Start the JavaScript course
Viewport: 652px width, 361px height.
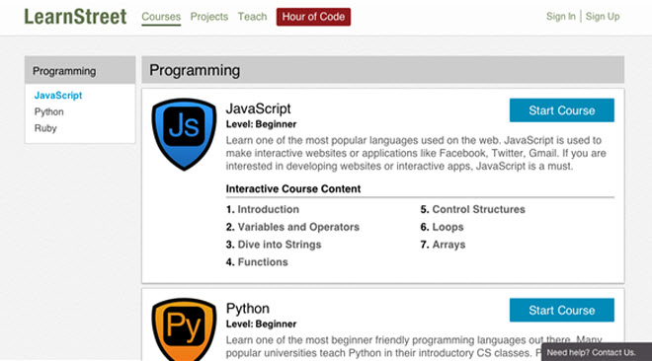click(562, 110)
